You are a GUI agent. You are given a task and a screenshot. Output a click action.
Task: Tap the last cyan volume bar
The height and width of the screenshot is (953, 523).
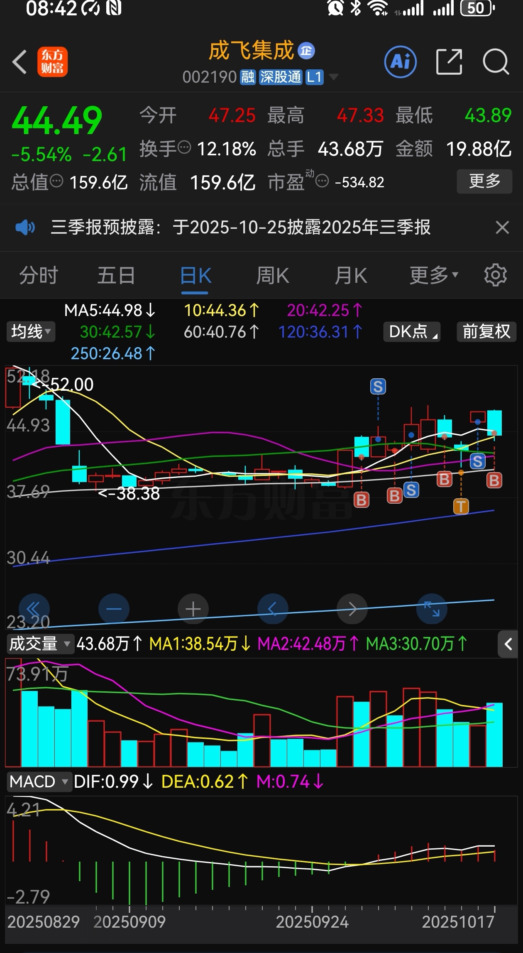(494, 735)
